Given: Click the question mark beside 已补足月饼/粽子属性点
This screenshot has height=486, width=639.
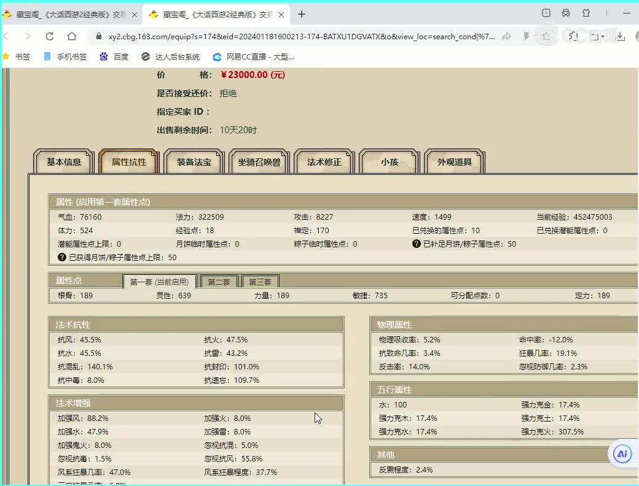Looking at the screenshot, I should [x=416, y=244].
